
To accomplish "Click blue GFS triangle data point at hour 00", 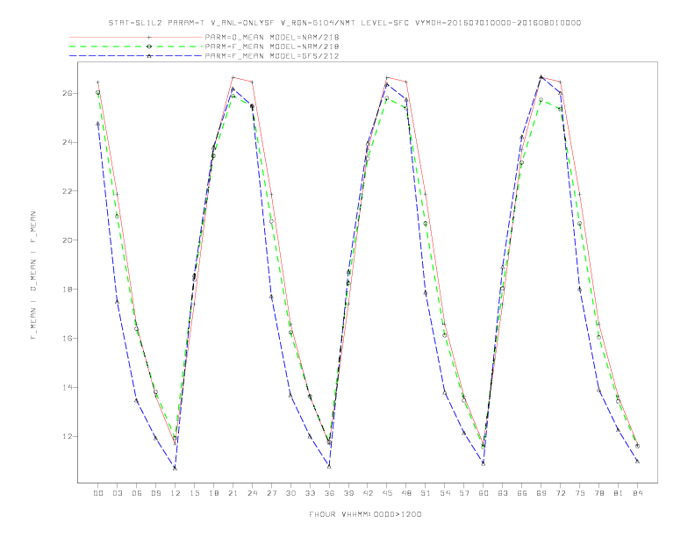I will coord(98,124).
